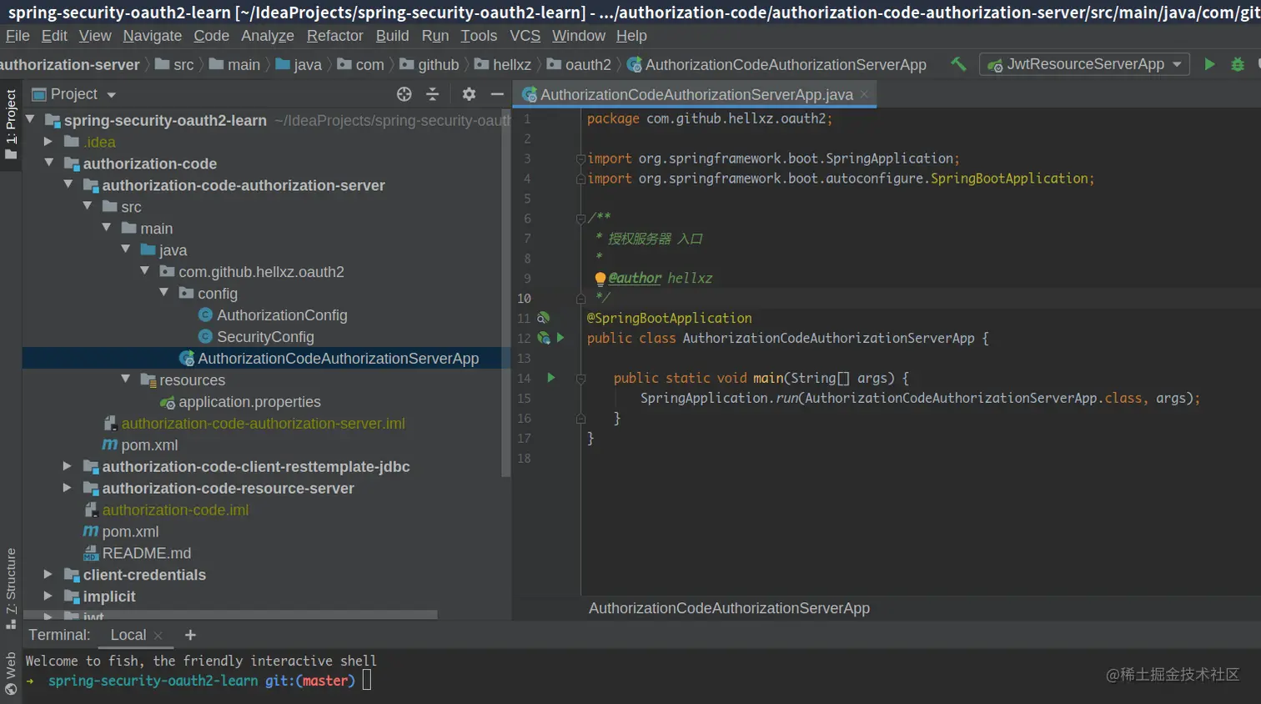
Task: Run main via the gutter play icon
Action: (550, 378)
